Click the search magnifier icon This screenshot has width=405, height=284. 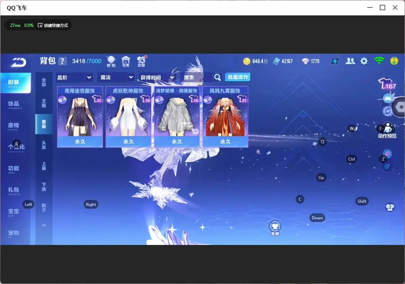click(x=217, y=77)
